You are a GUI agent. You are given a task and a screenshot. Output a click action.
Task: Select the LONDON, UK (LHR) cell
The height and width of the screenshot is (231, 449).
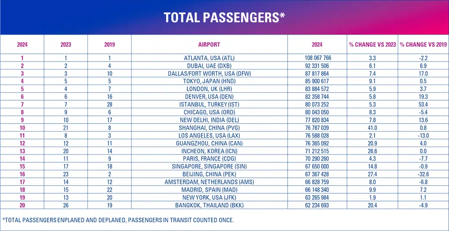coord(209,89)
